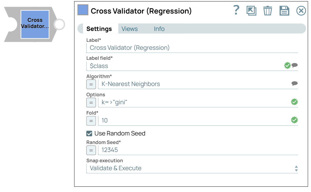Click the export snap settings icon
Viewport: 311px width, 192px height.
(252, 11)
